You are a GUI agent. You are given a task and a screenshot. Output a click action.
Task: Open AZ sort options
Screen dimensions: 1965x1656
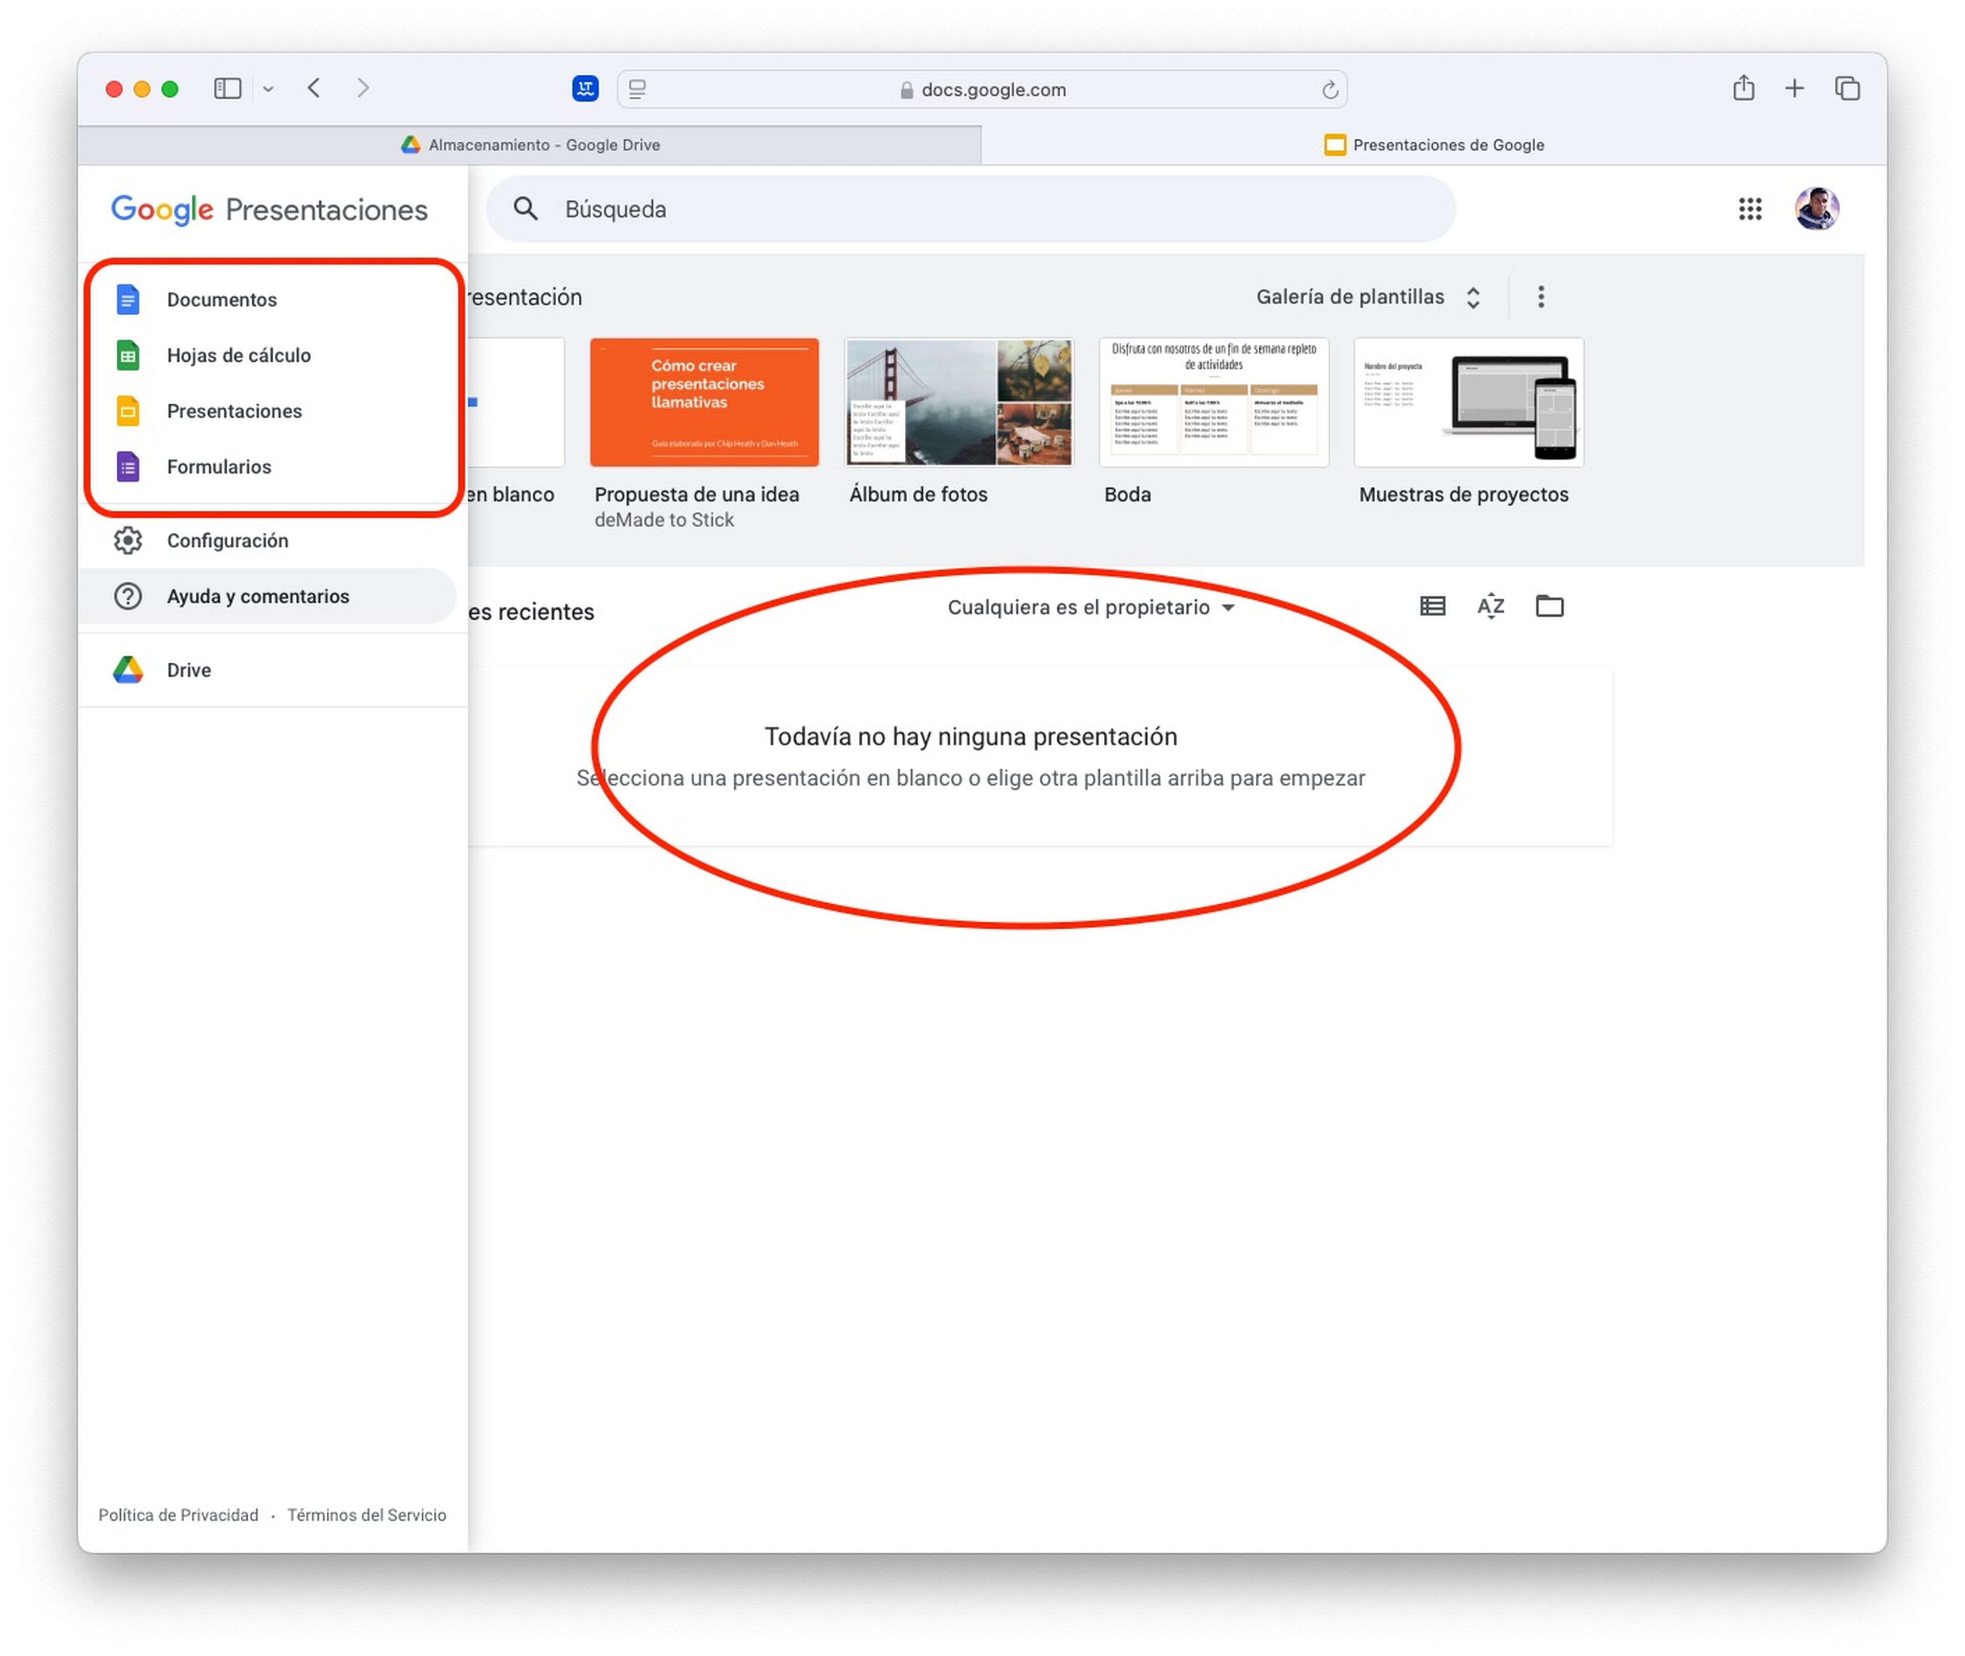[x=1491, y=606]
